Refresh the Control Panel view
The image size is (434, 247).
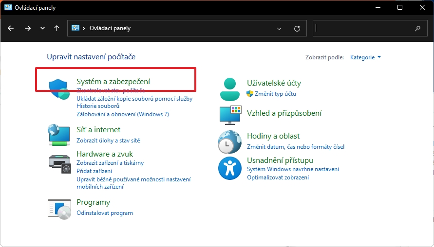(x=297, y=29)
